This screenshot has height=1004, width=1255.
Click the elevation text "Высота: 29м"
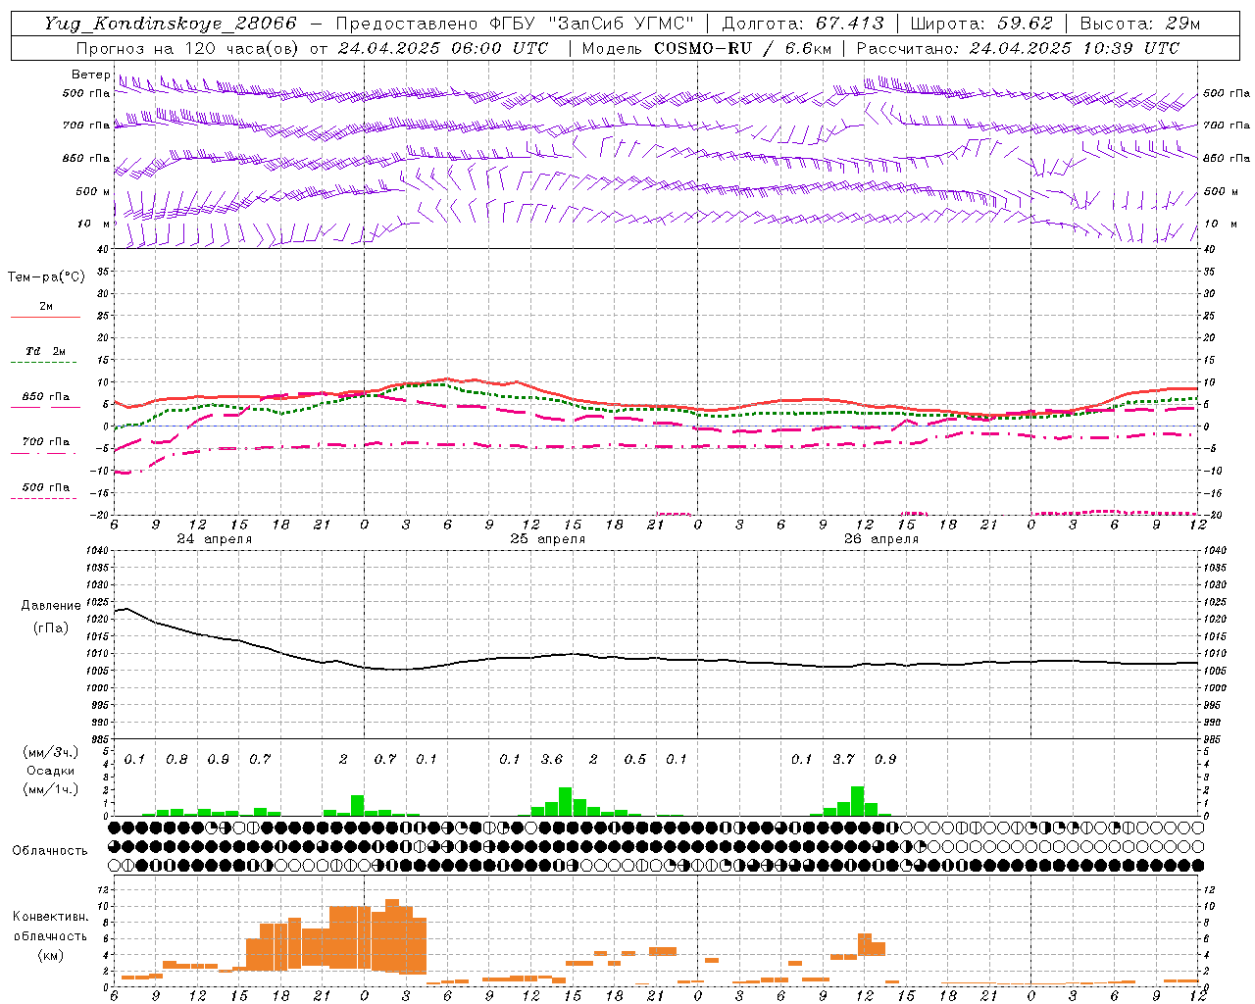point(1140,24)
